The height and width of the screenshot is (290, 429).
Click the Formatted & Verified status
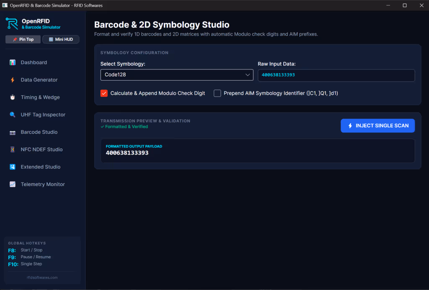[124, 127]
